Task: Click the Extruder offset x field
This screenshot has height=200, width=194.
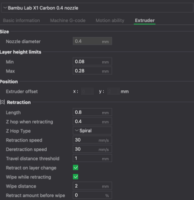Action: pos(87,91)
